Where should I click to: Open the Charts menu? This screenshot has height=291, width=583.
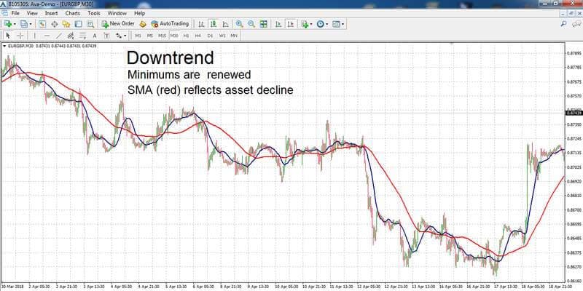[x=72, y=13]
